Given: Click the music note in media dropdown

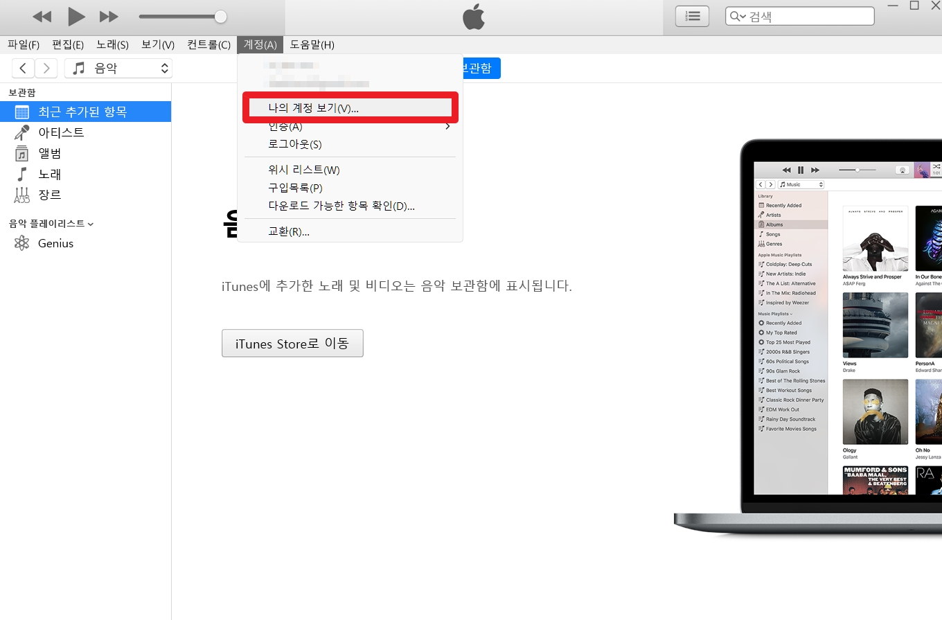Looking at the screenshot, I should 79,68.
